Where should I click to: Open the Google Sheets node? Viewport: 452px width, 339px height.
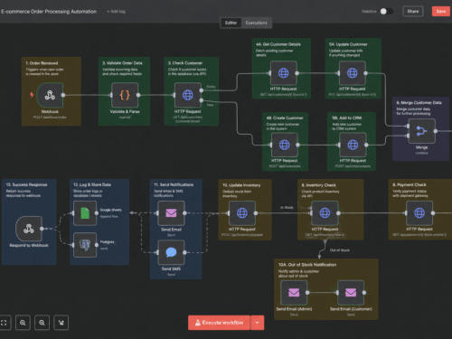85,213
